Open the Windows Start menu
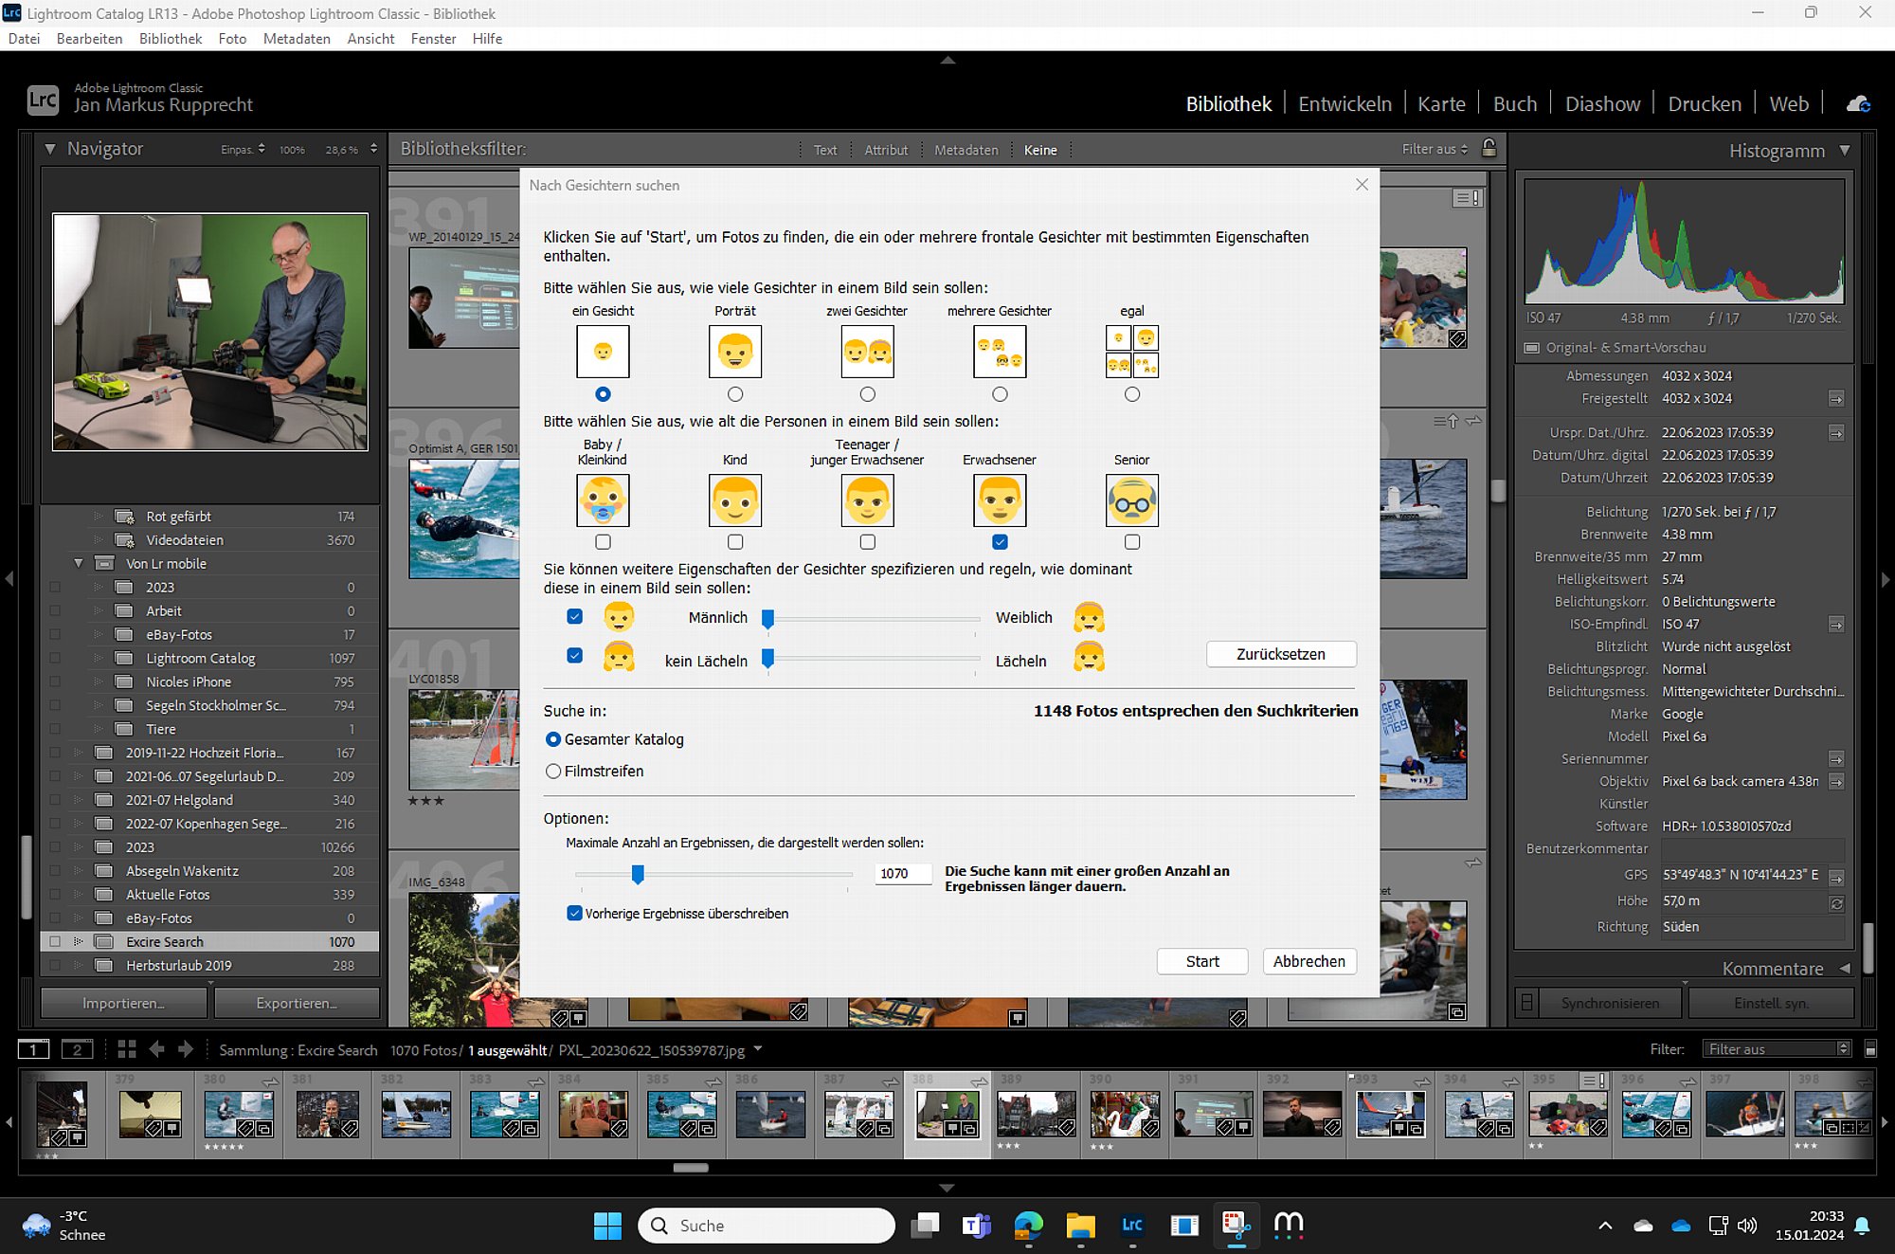Screen dimensions: 1895x1254 point(607,1226)
